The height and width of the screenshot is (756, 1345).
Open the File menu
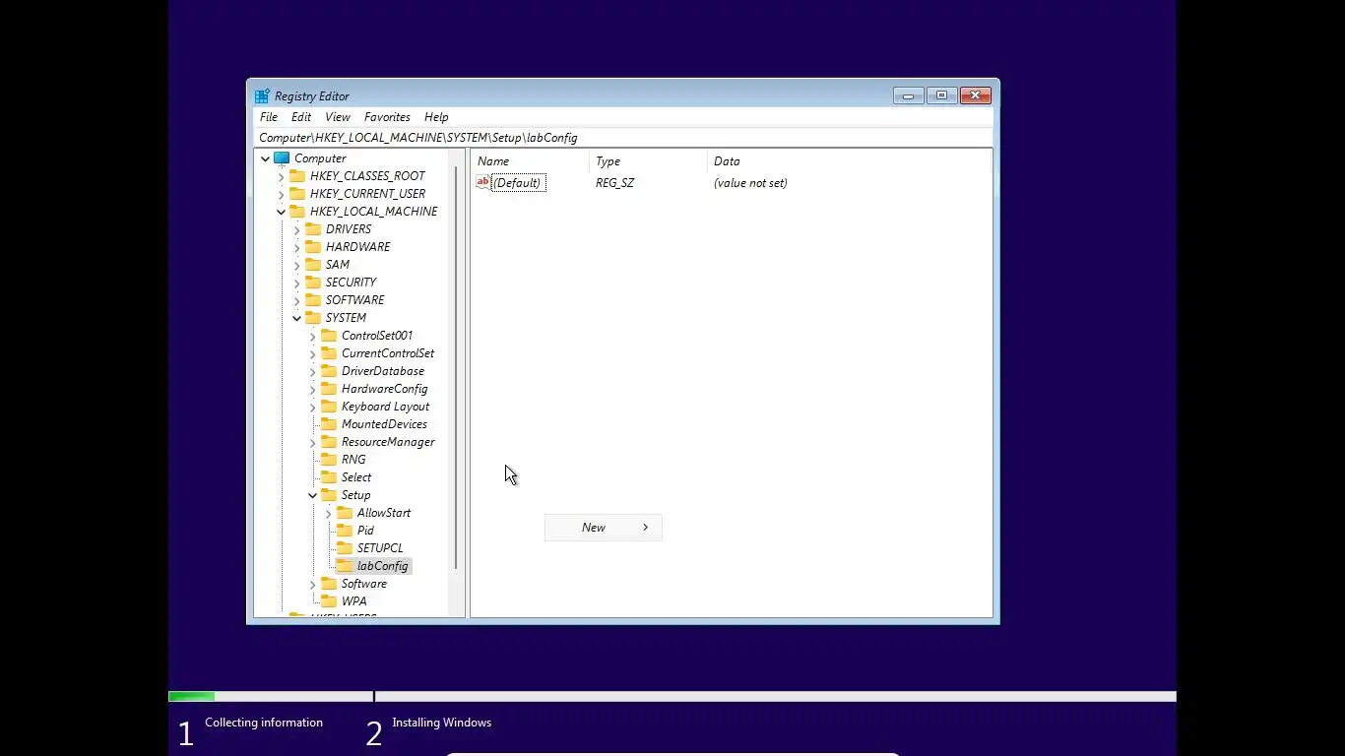pyautogui.click(x=269, y=117)
